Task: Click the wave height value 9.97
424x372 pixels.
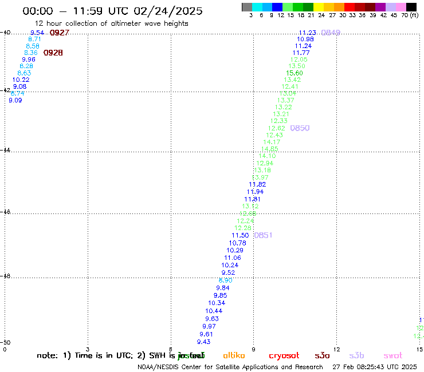Action: tap(209, 326)
